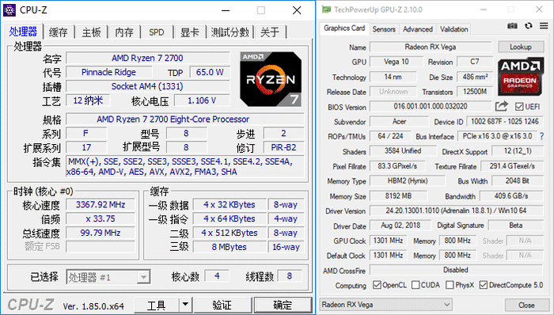
Task: Click the Device ID value 1002 687F - 1025 1246
Action: tap(505, 121)
